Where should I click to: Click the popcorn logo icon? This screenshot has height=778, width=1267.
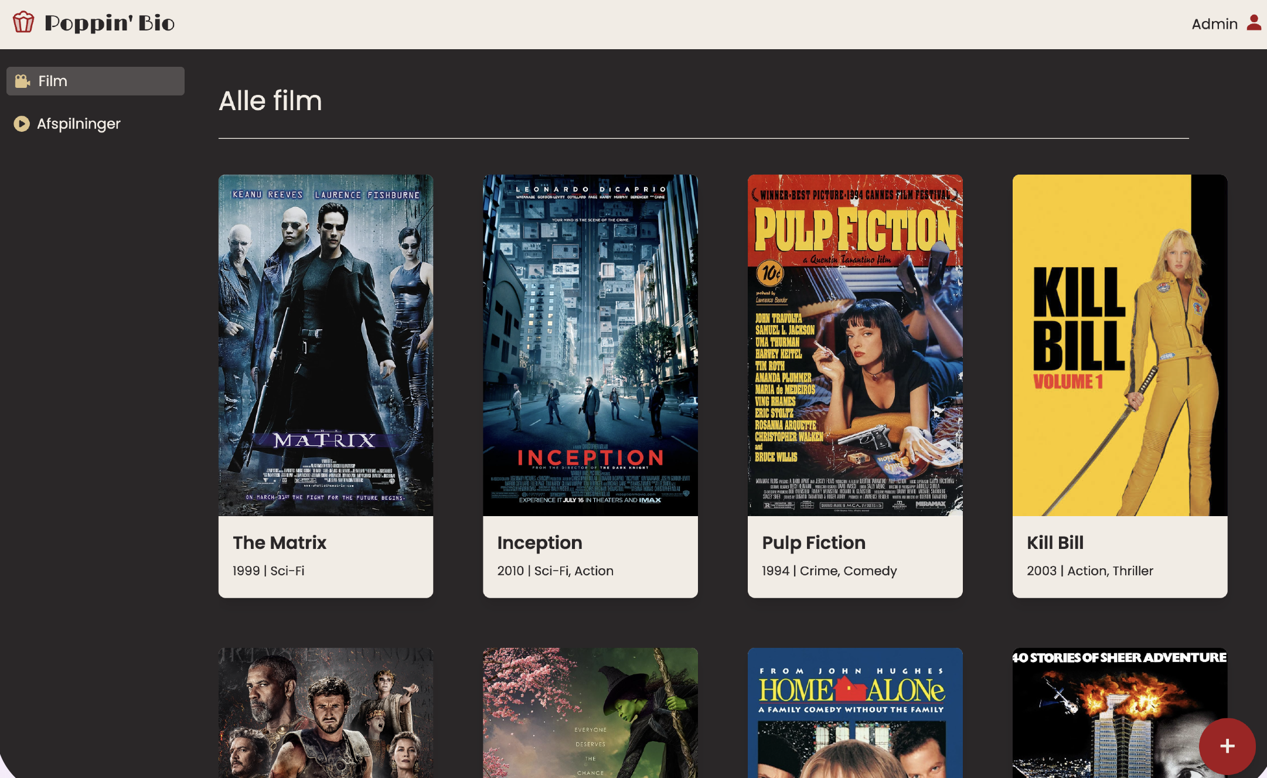(x=23, y=22)
